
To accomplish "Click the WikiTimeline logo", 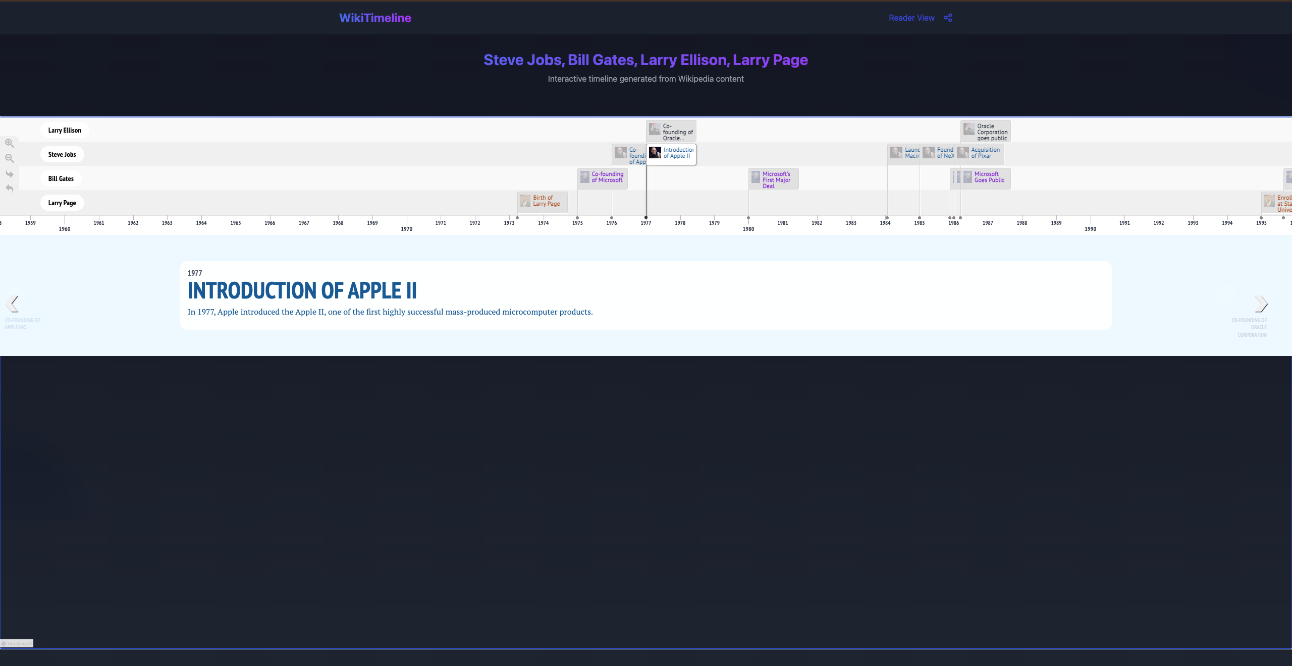I will click(375, 18).
